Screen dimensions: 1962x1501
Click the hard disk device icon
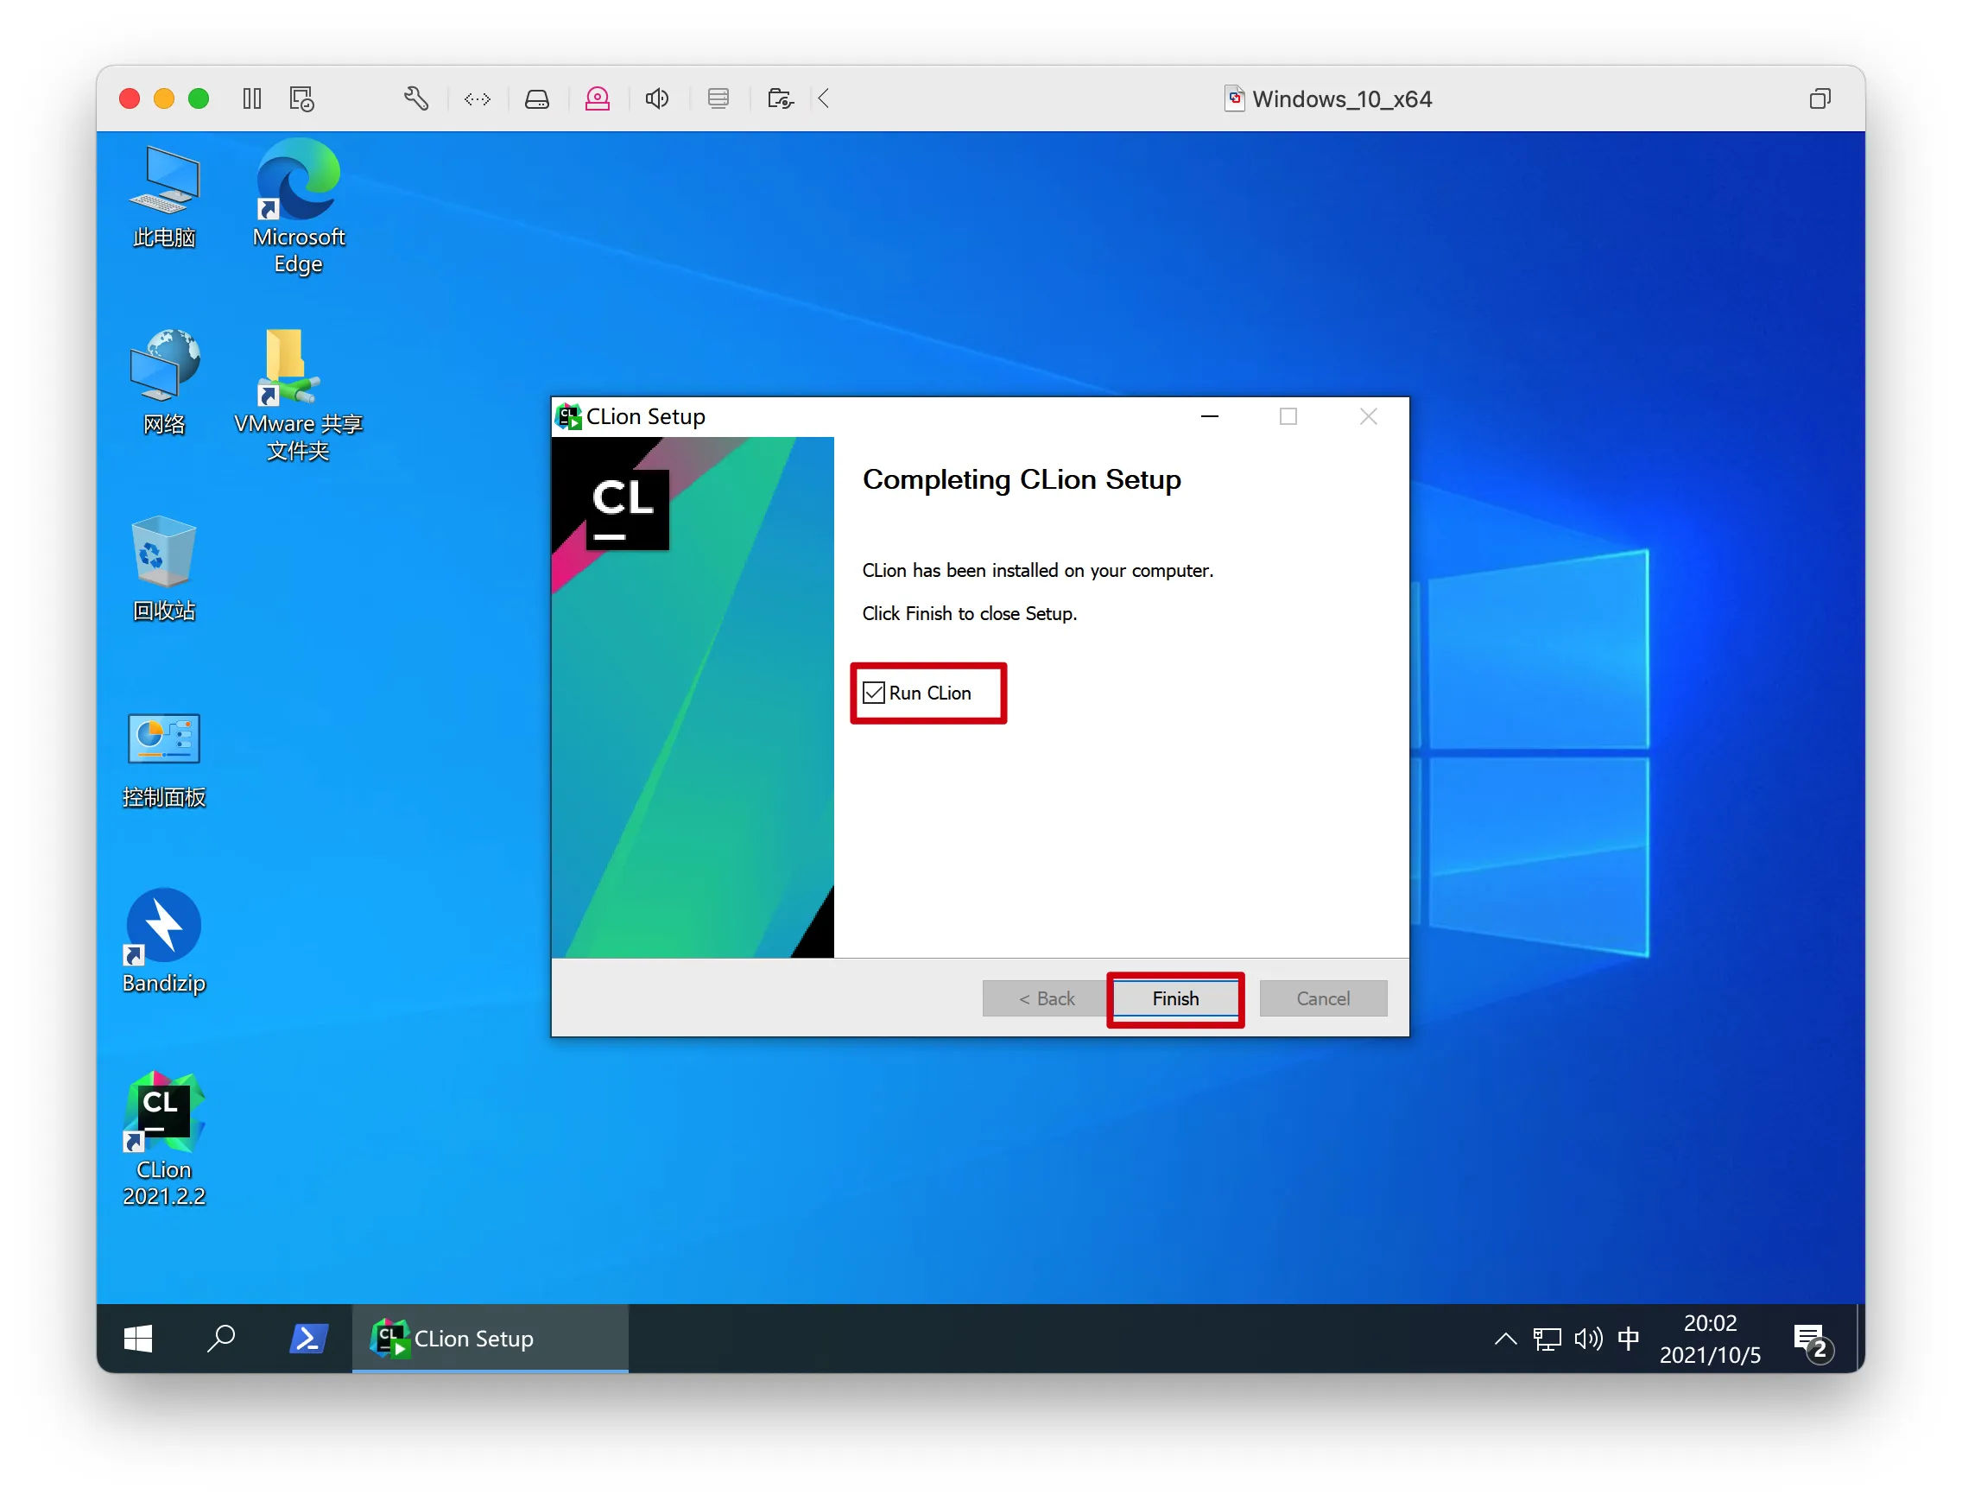click(x=537, y=98)
